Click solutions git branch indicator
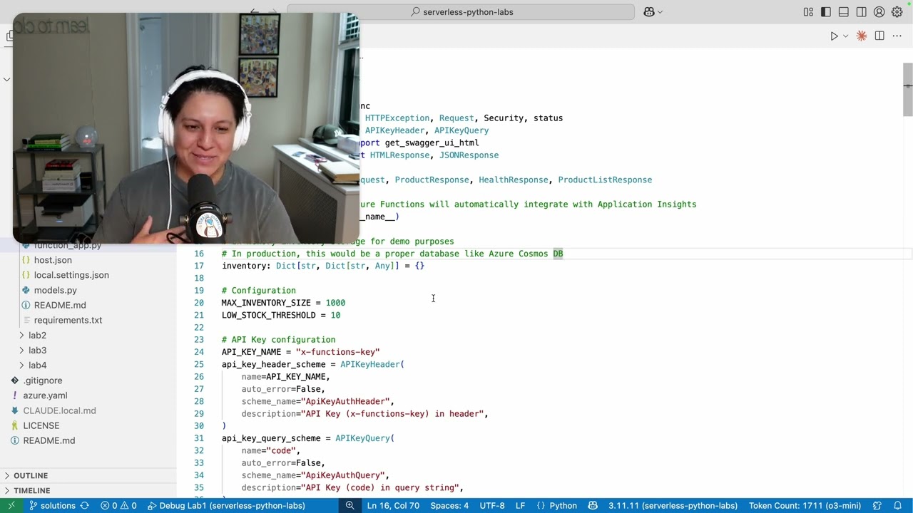913x513 pixels. pyautogui.click(x=52, y=506)
